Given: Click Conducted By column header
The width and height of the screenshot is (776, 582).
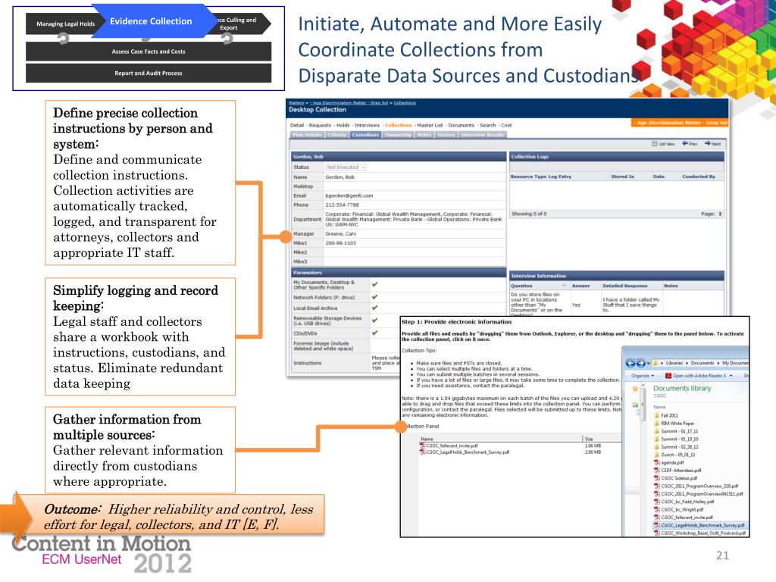Looking at the screenshot, I should click(699, 176).
